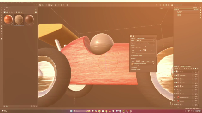This screenshot has height=113, width=202.
Task: Open the Projection mode dropdown
Action: click(146, 38)
